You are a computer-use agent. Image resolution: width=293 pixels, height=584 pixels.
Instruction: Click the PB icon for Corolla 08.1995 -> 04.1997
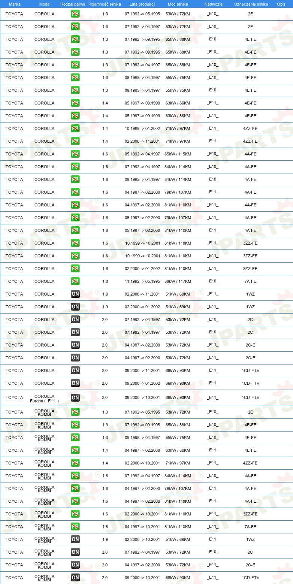[x=75, y=78]
